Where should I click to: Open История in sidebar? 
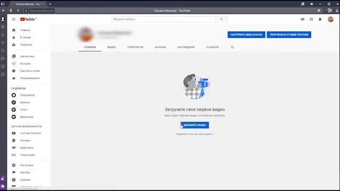(x=29, y=64)
